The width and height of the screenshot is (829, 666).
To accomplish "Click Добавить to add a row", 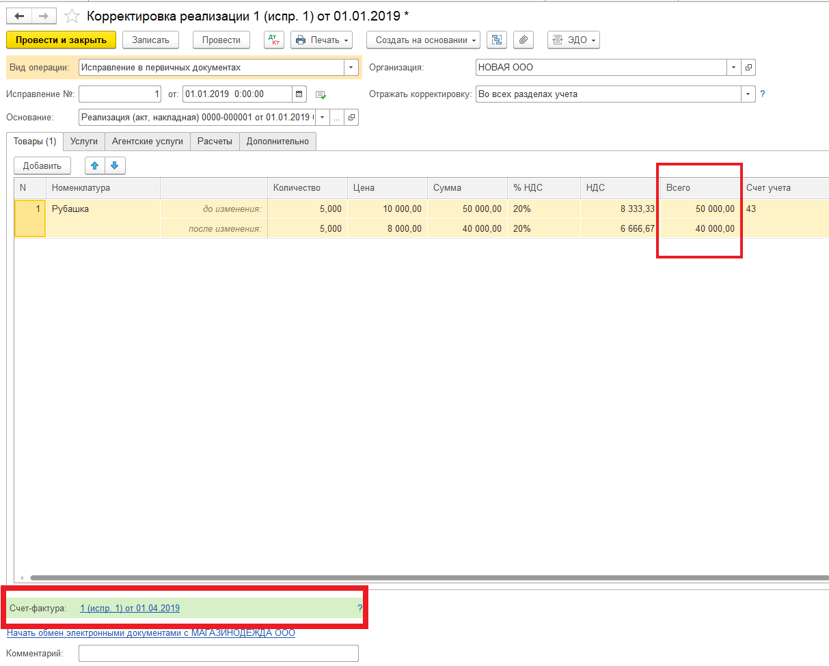I will click(x=42, y=165).
